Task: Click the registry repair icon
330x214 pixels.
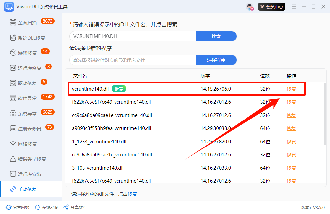Action: coord(13,129)
